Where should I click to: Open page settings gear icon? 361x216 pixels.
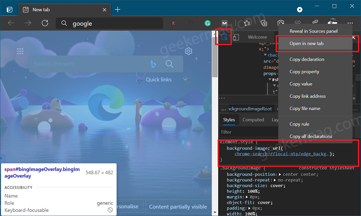[x=189, y=51]
